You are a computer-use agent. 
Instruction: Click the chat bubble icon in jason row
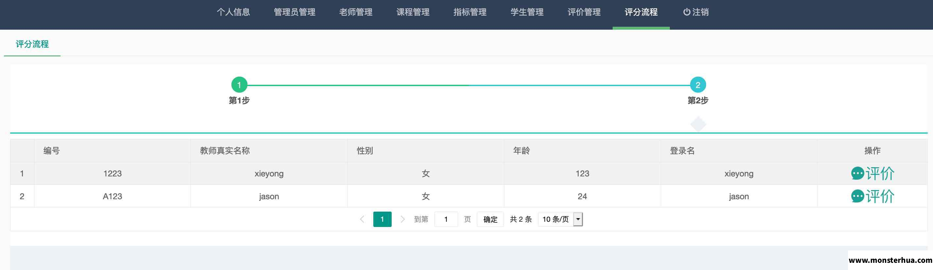pyautogui.click(x=858, y=196)
